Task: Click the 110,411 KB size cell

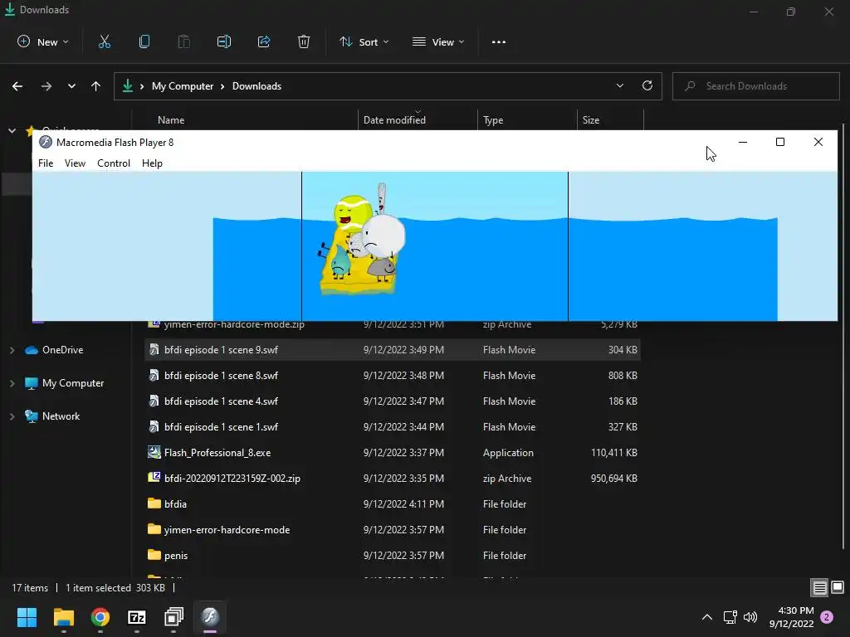Action: [x=613, y=452]
